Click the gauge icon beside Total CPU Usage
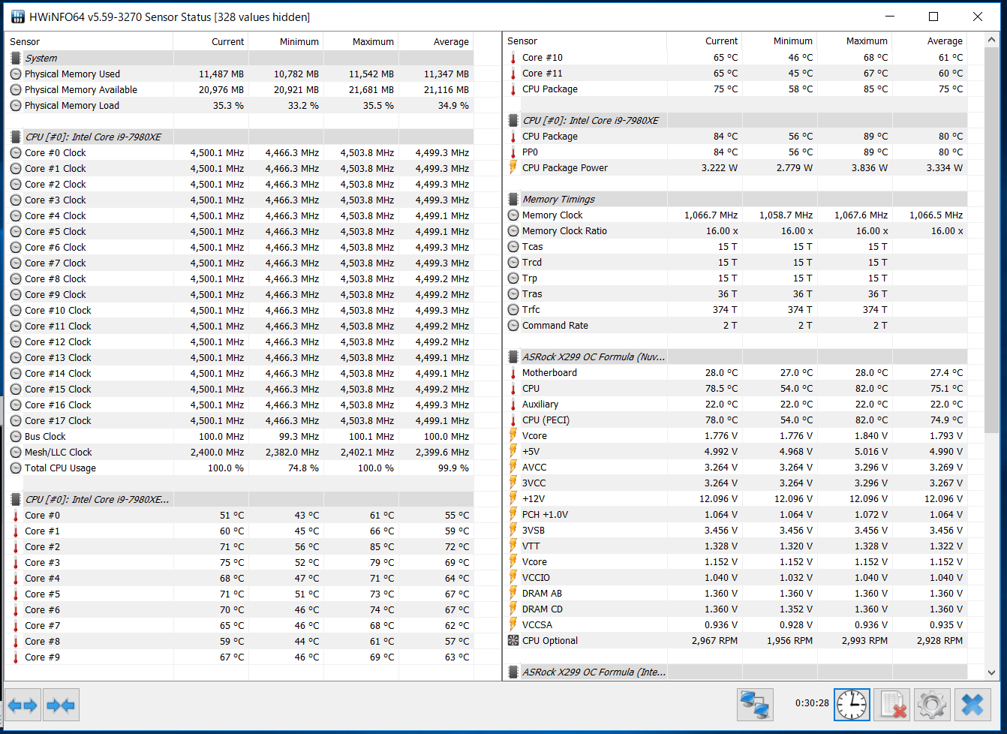This screenshot has height=734, width=1007. click(x=16, y=468)
